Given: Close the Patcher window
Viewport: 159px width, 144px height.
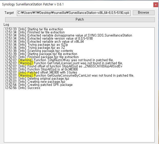Looking at the screenshot, I should click(x=156, y=5).
